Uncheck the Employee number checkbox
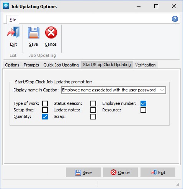This screenshot has width=183, height=189. [143, 103]
